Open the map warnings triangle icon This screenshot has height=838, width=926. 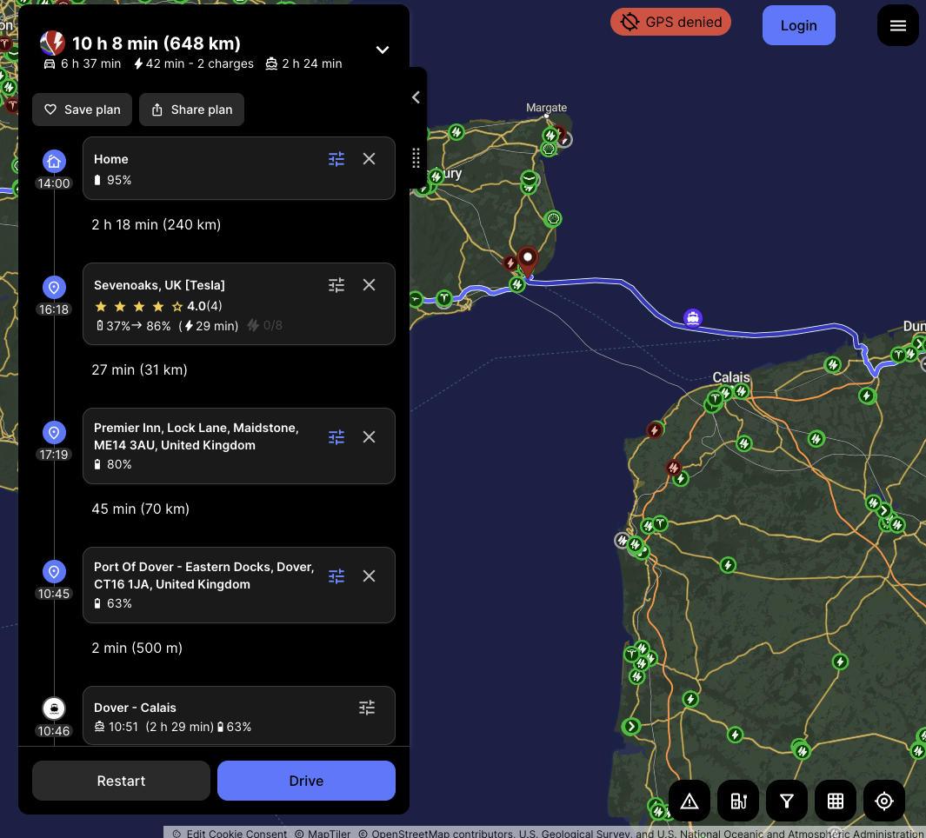coord(690,801)
